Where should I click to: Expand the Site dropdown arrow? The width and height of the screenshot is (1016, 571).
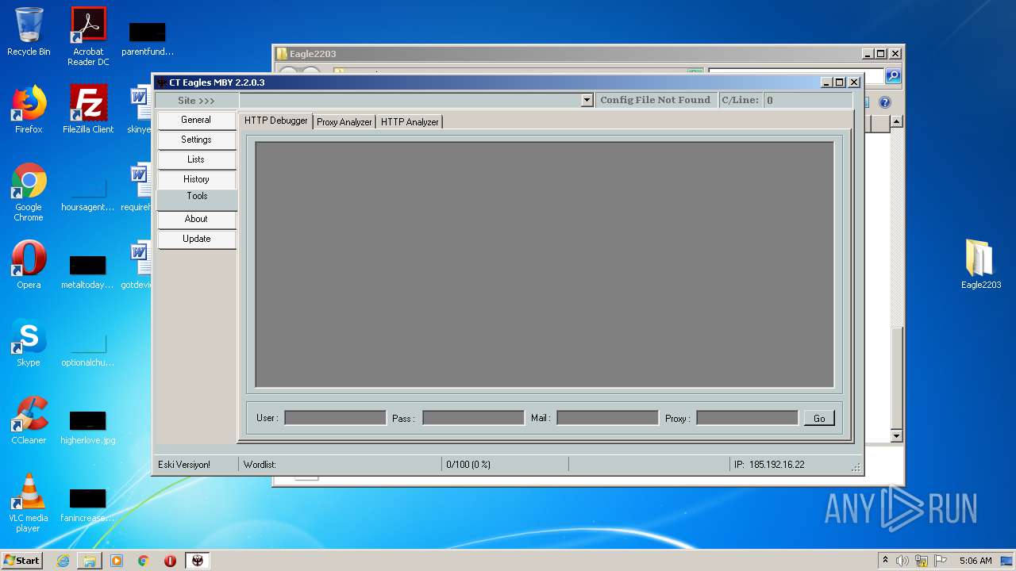(587, 100)
